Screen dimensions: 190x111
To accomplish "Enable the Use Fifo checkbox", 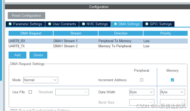I will coord(30,92).
